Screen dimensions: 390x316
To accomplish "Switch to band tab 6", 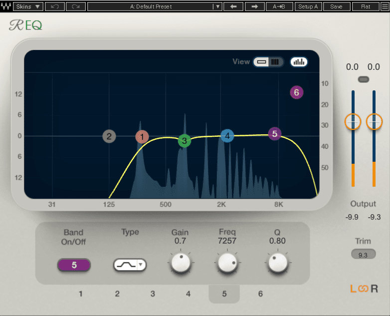I will click(260, 294).
